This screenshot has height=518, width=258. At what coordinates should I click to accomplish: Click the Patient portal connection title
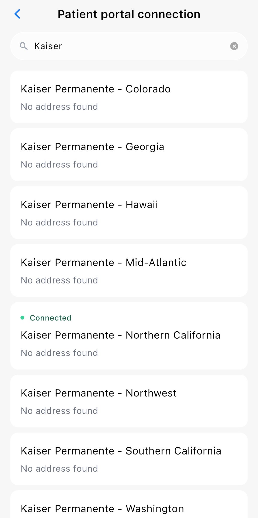[x=129, y=14]
